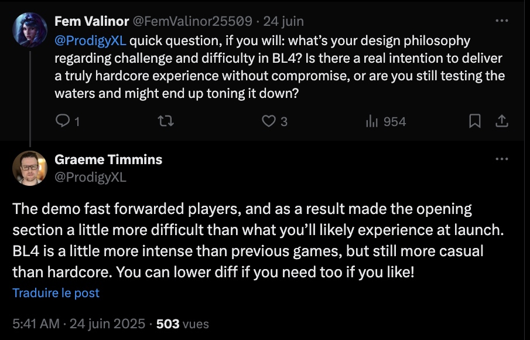This screenshot has width=530, height=340.
Task: View the 503 vues count
Action: 183,324
